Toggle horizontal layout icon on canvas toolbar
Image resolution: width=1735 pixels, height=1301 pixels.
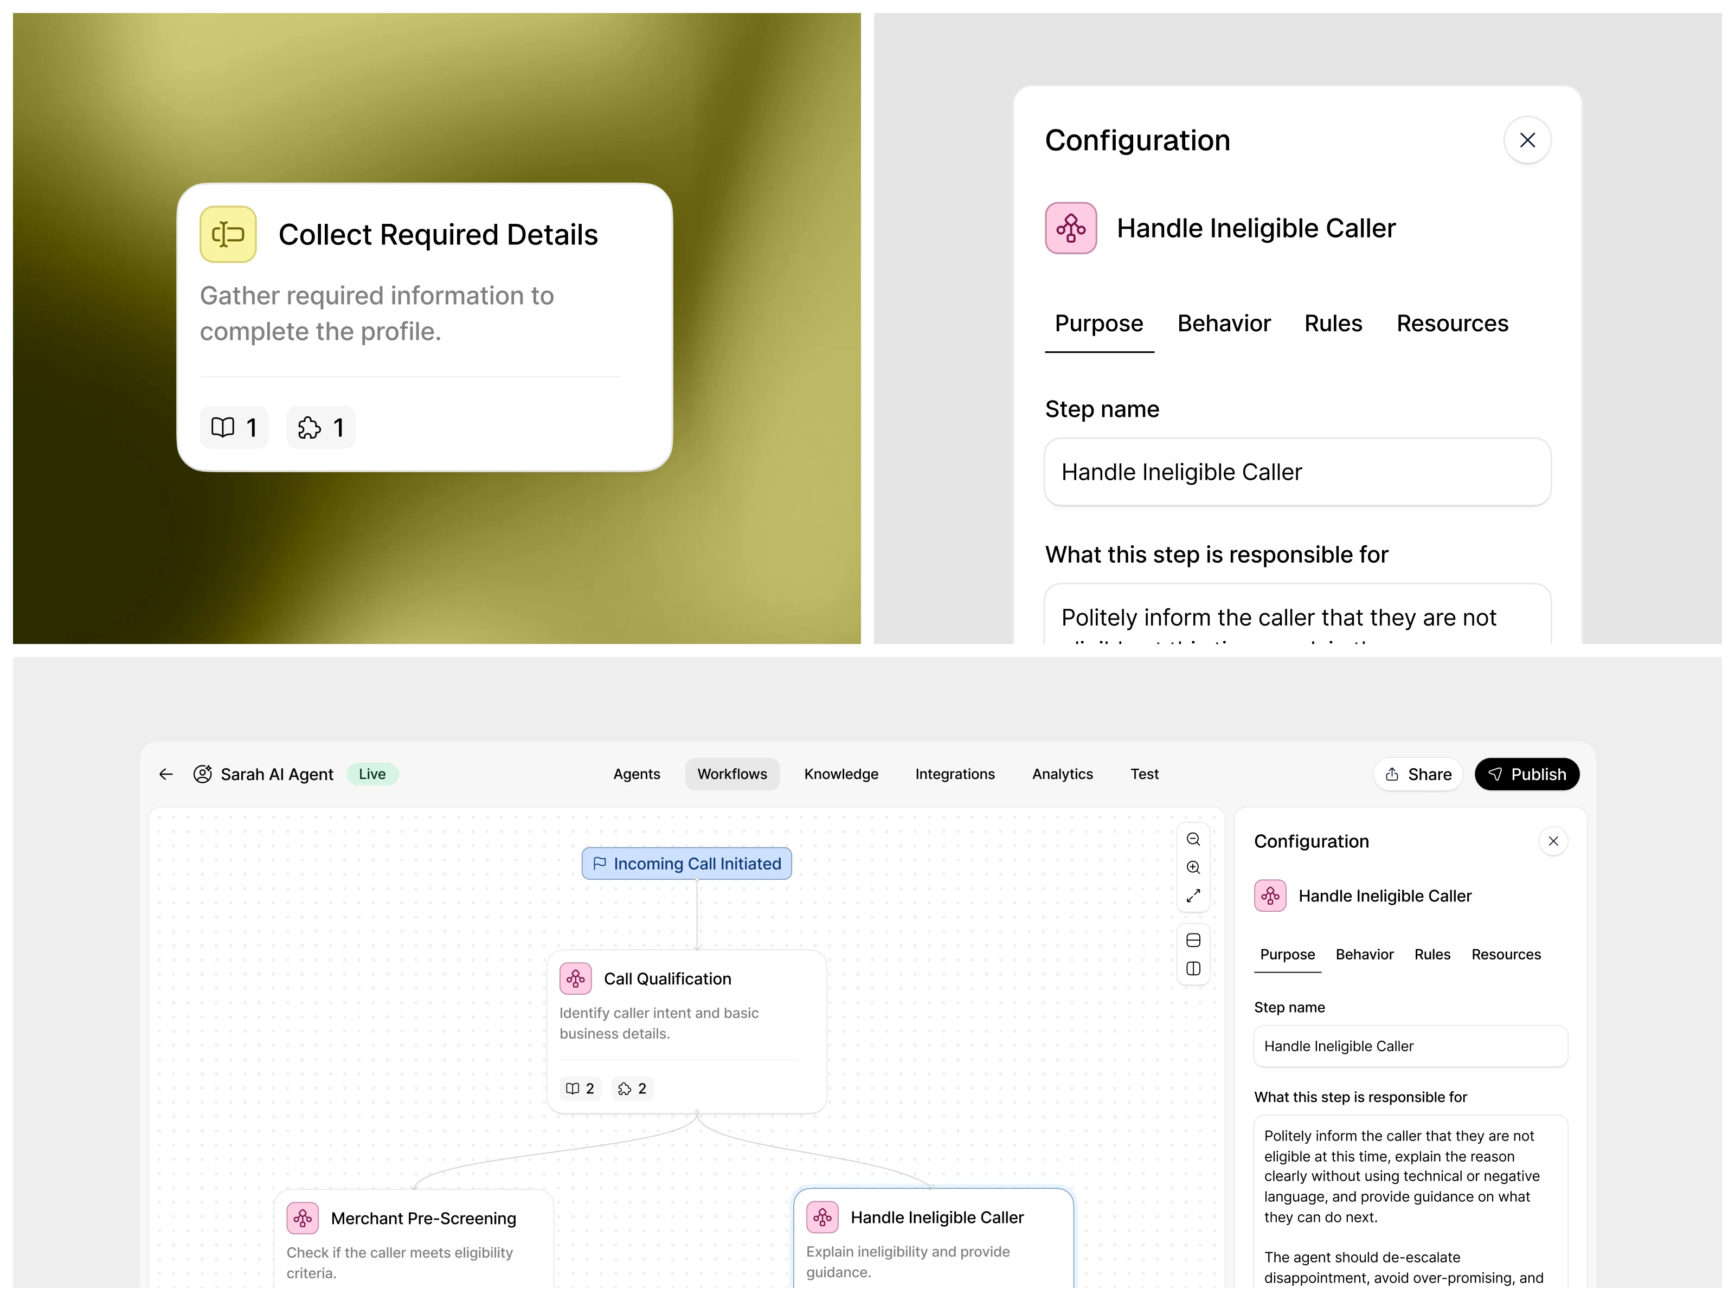(x=1193, y=941)
